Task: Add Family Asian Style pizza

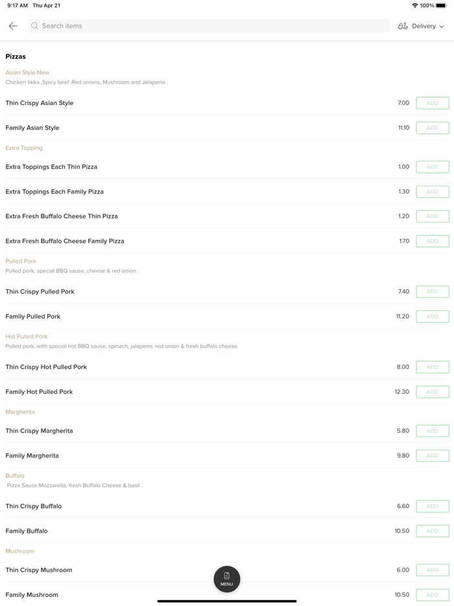Action: click(432, 128)
